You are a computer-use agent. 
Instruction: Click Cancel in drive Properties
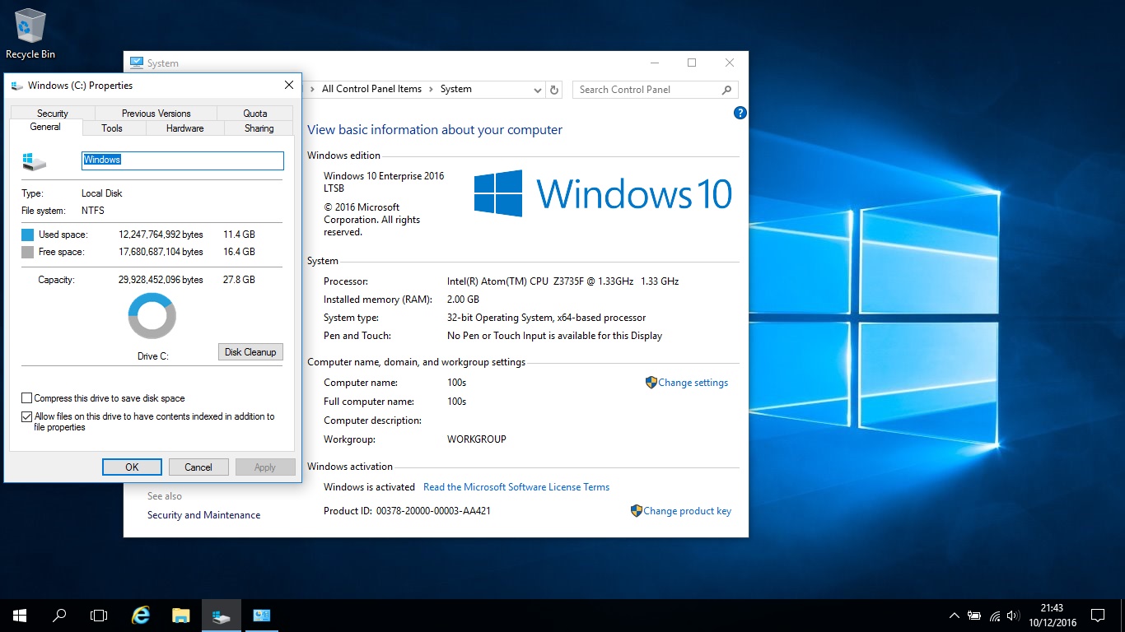198,467
